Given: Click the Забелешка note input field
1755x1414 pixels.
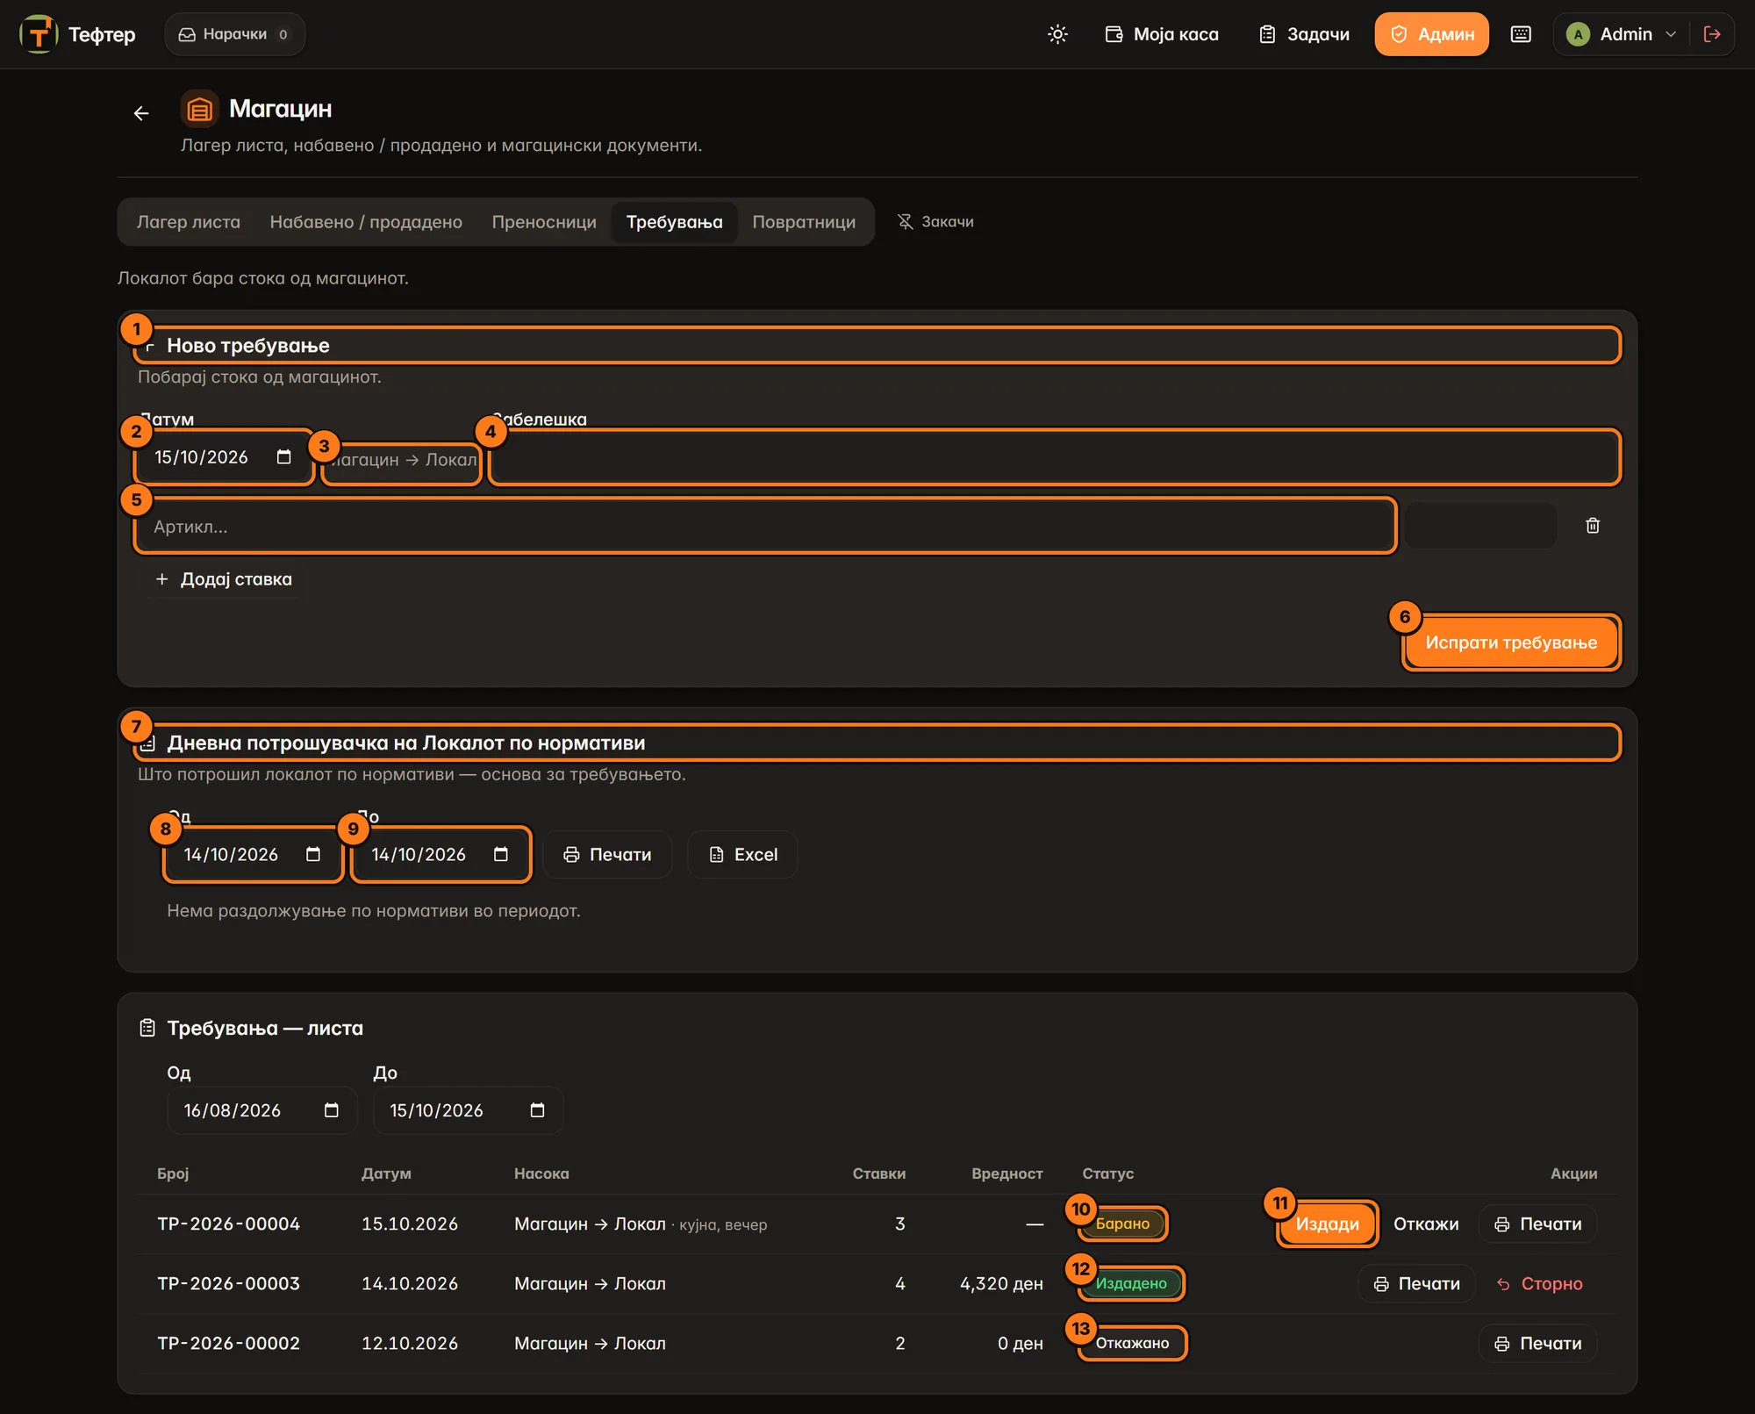Looking at the screenshot, I should pos(1055,457).
